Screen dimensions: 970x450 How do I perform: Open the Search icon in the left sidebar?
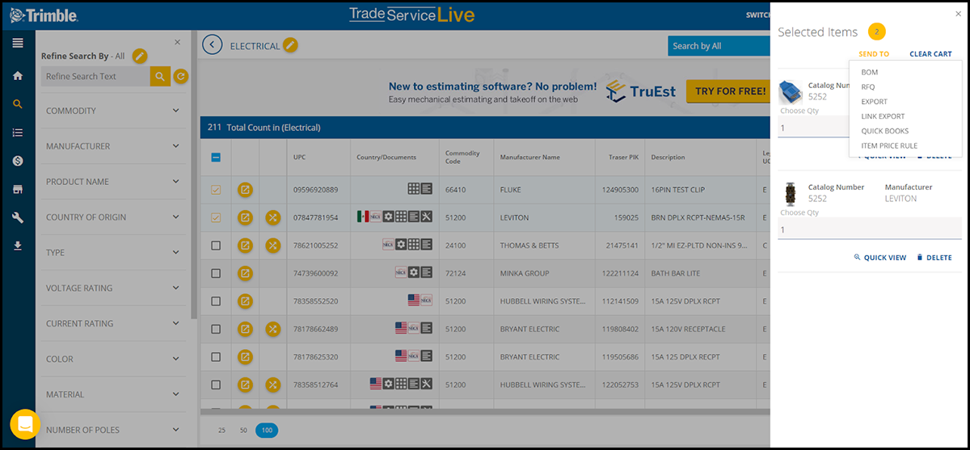tap(18, 104)
